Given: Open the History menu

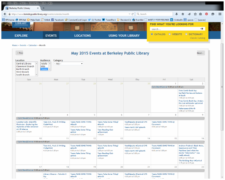Looking at the screenshot, I should [x=23, y=3].
